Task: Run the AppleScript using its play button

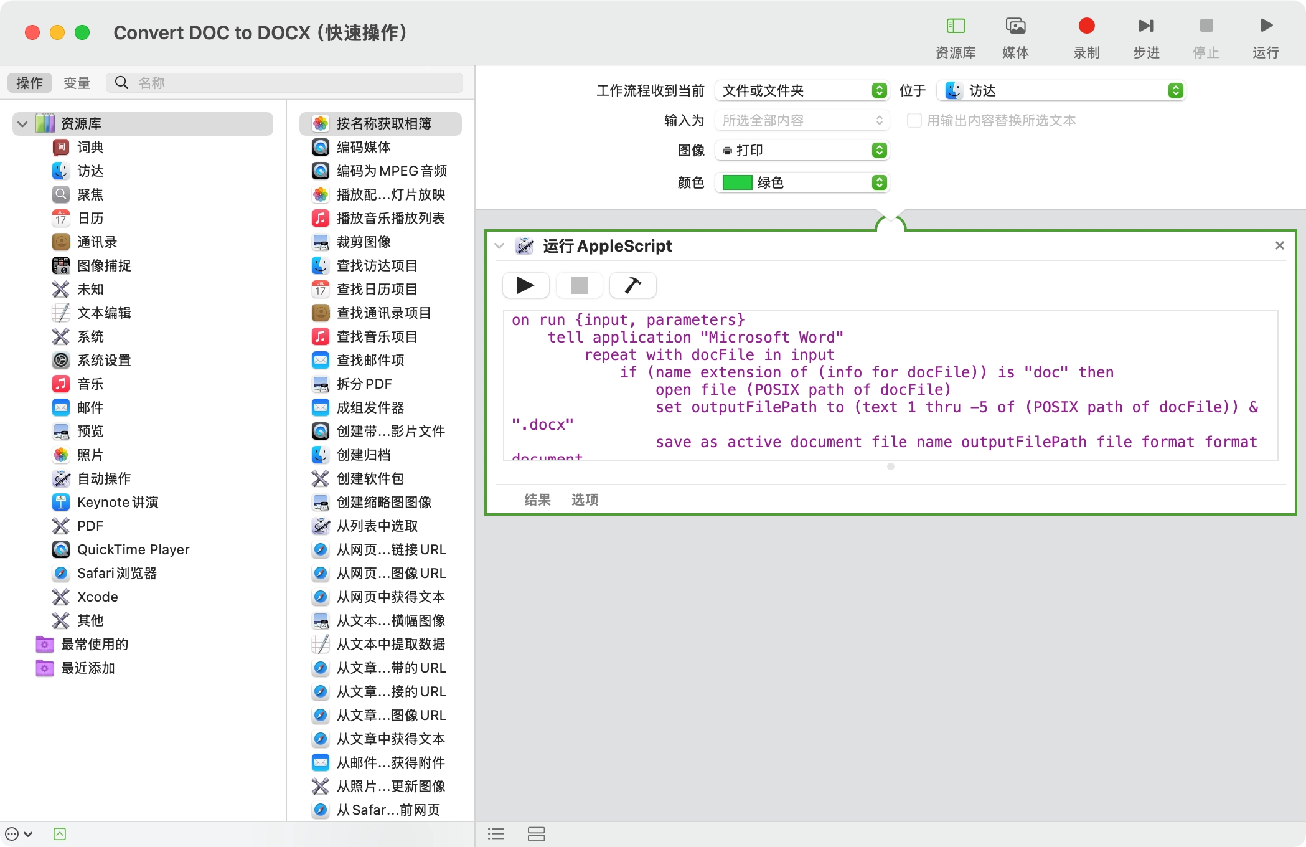Action: pyautogui.click(x=525, y=285)
